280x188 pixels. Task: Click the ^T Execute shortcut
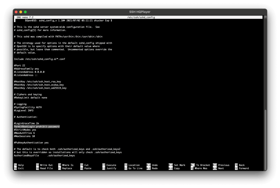[x=109, y=165]
